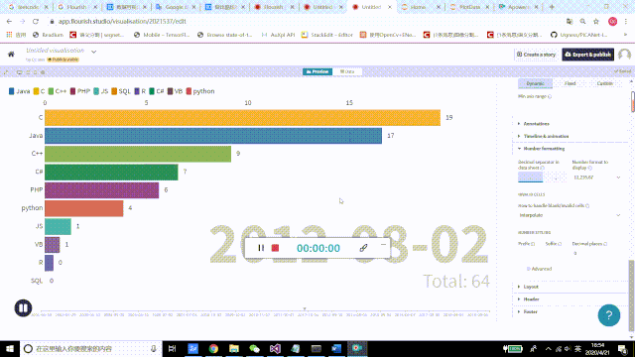The height and width of the screenshot is (357, 635).
Task: Open Visual Studio from the taskbar
Action: coord(275,348)
